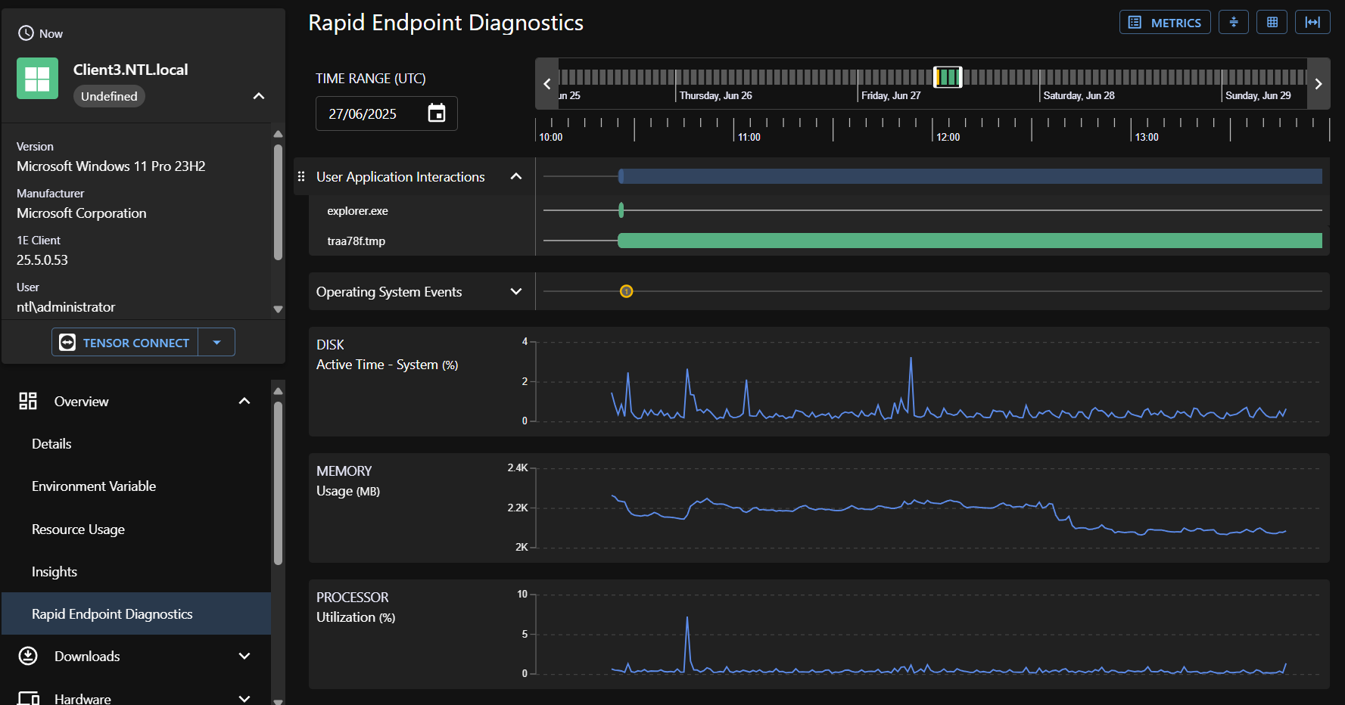Click the grid view icon in top toolbar
Viewport: 1345px width, 705px height.
pyautogui.click(x=1272, y=23)
